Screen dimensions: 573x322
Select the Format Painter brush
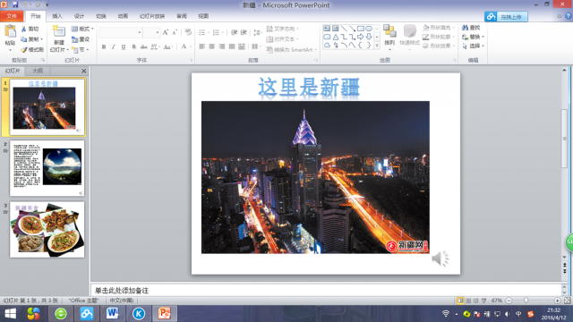pyautogui.click(x=32, y=49)
